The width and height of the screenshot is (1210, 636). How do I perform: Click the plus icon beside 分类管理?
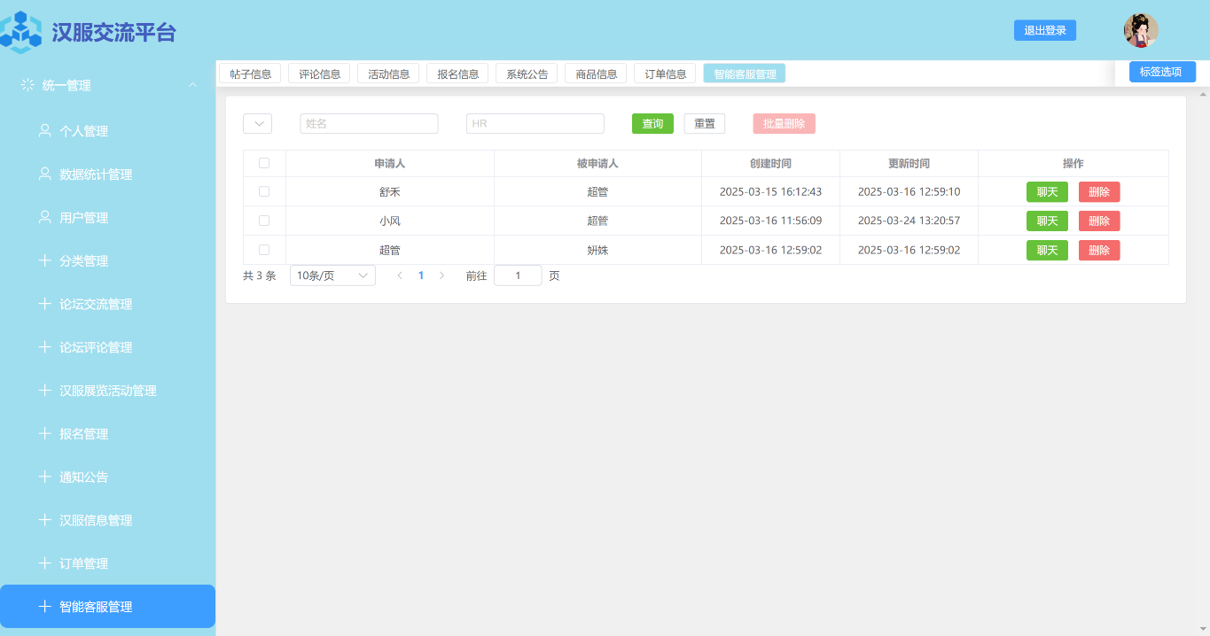tap(44, 260)
